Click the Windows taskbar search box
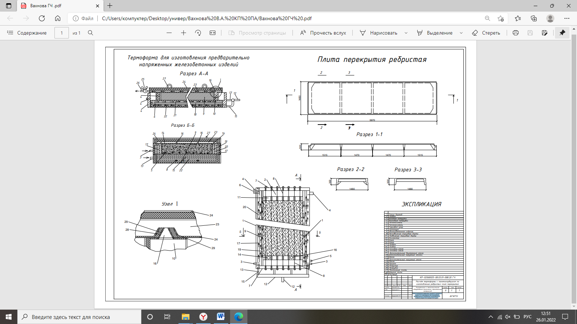Screen dimensions: 577x324 click(x=79, y=317)
